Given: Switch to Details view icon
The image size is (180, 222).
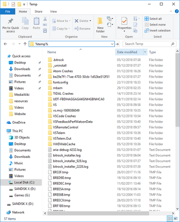Looking at the screenshot, I should click(170, 219).
